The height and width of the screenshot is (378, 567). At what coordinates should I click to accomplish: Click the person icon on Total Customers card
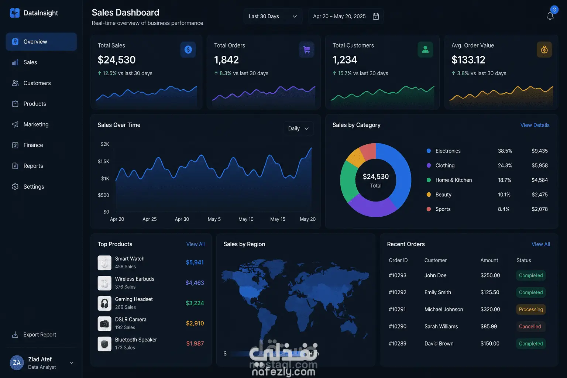[425, 49]
